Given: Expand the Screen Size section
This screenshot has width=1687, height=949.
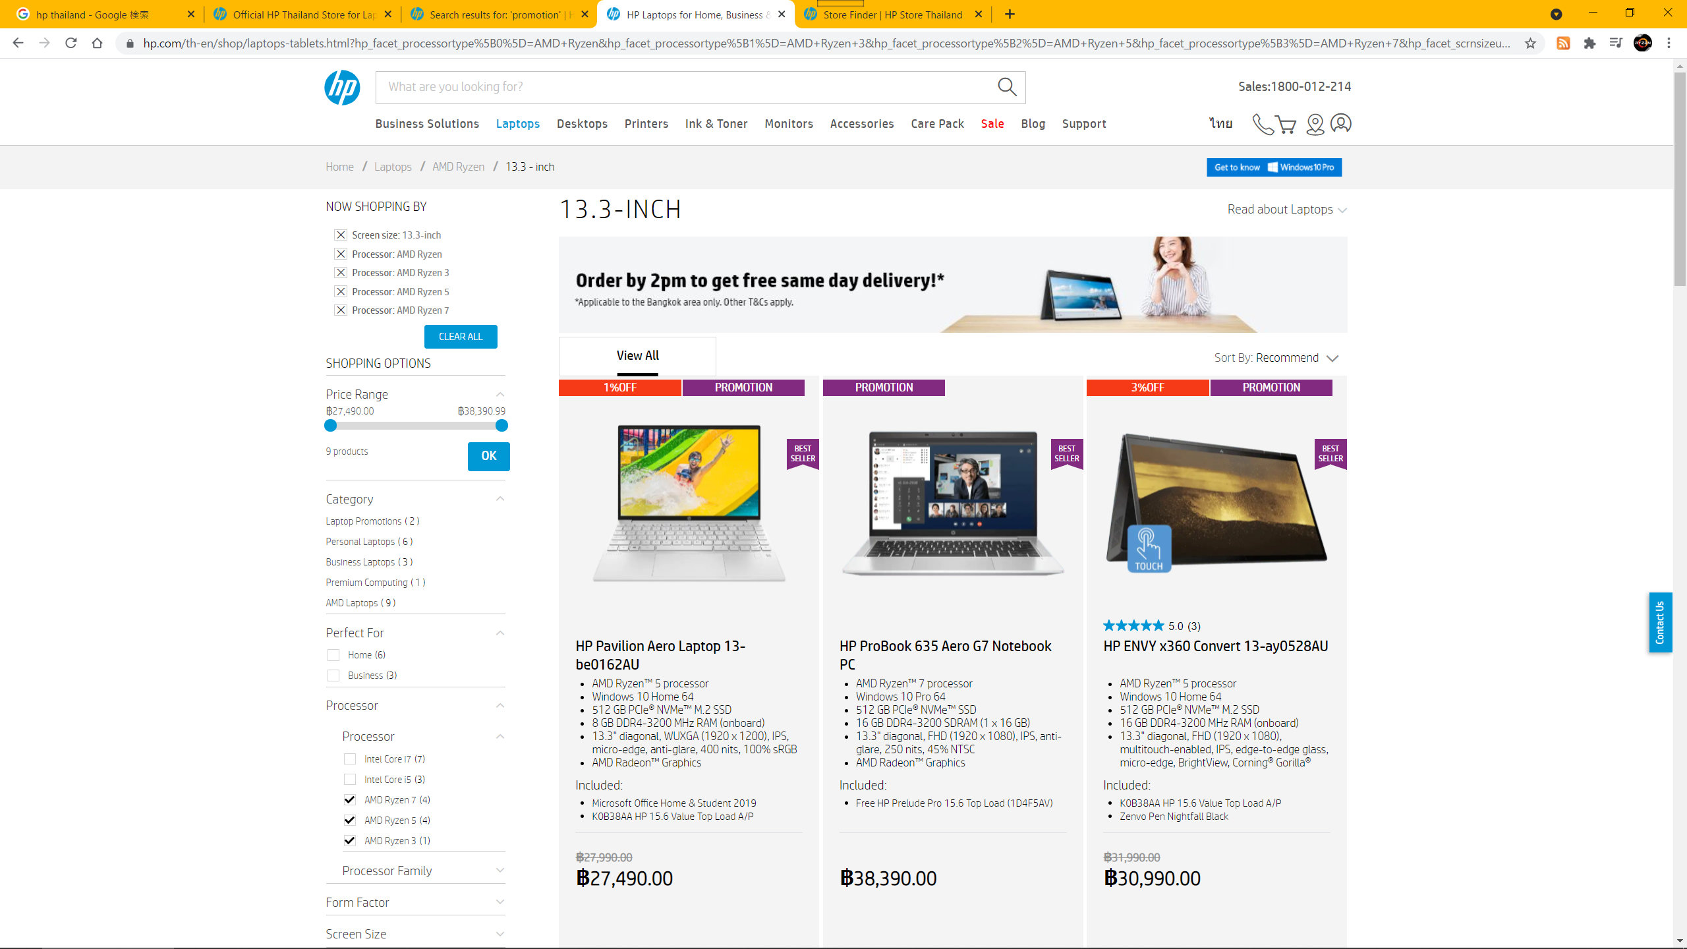Looking at the screenshot, I should (x=500, y=934).
